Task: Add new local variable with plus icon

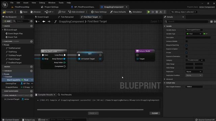Action: 31,95
